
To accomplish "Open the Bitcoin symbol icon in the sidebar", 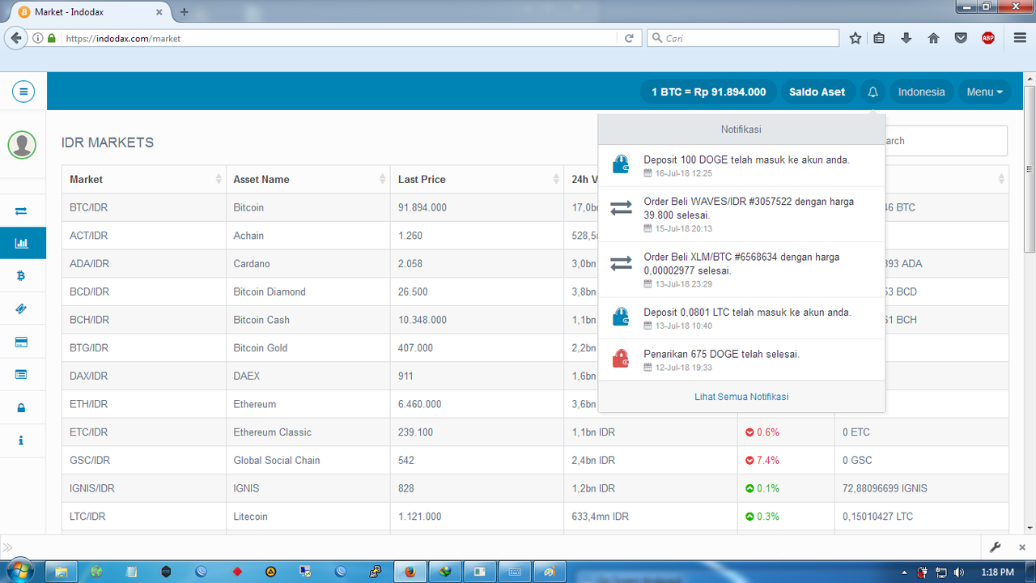I will pyautogui.click(x=21, y=276).
